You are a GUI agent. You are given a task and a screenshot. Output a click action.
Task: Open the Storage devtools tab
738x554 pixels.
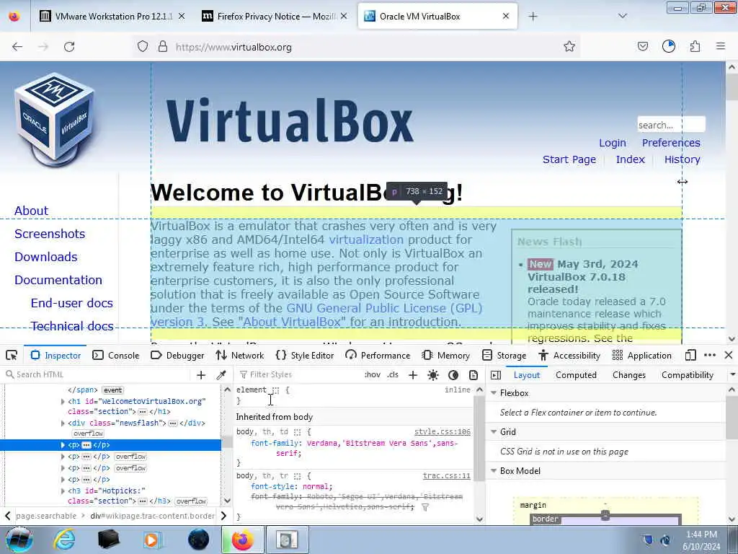tap(504, 355)
